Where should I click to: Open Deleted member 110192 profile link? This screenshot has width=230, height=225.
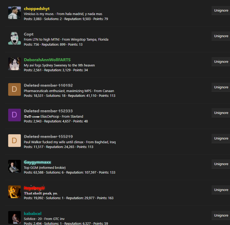48,85
